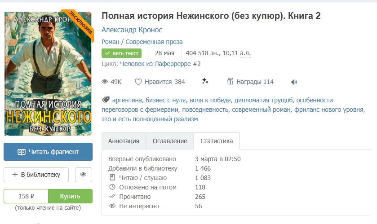Click the tag icon before аргентина
The width and height of the screenshot is (377, 224).
click(106, 99)
